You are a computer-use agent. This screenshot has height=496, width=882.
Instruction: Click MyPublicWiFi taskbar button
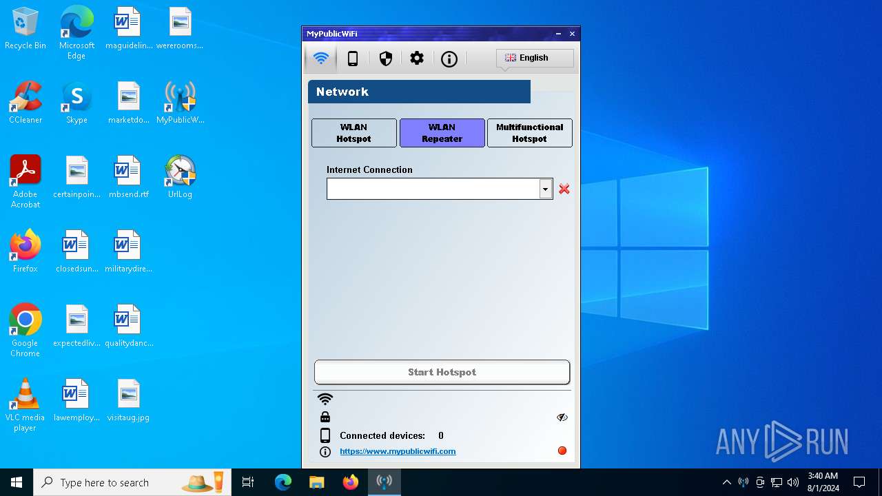click(384, 482)
